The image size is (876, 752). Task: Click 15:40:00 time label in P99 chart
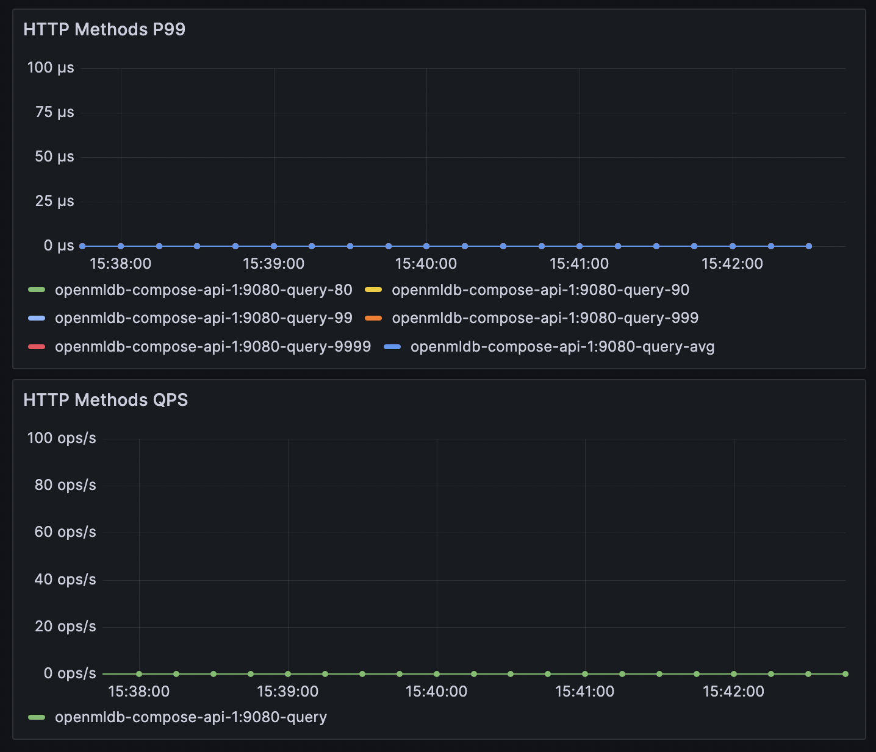[426, 264]
